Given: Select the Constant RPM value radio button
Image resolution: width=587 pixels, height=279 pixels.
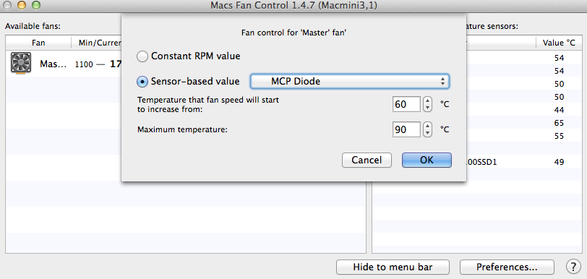Looking at the screenshot, I should [x=142, y=56].
